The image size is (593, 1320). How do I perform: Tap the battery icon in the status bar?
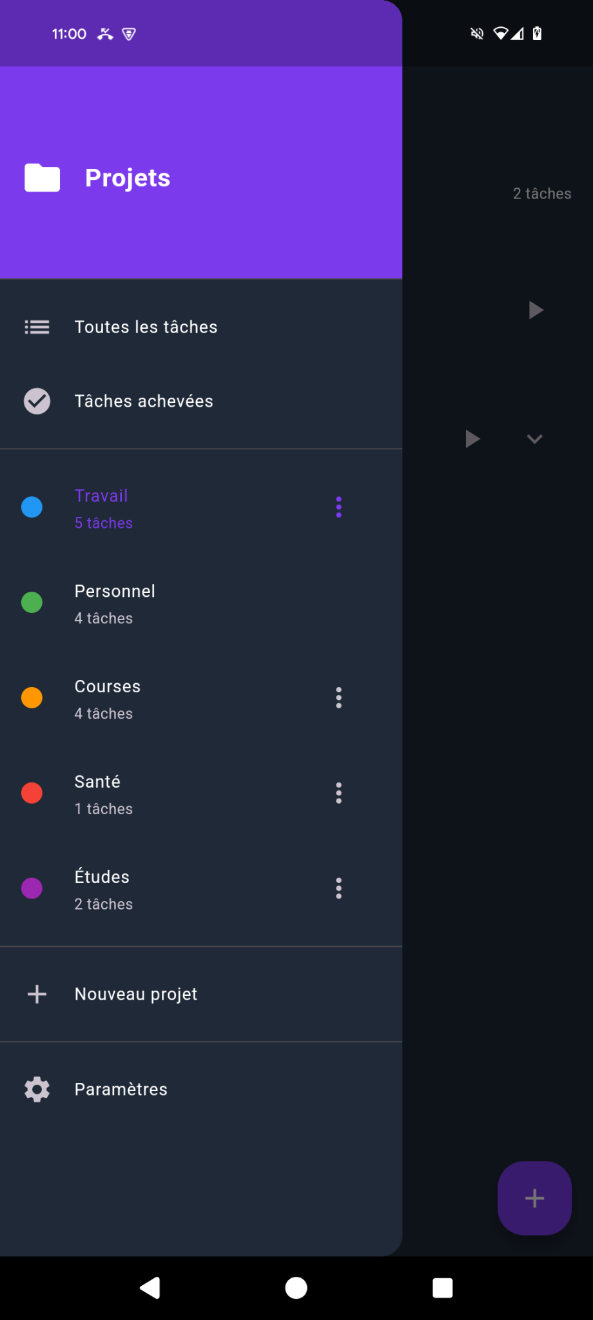537,33
